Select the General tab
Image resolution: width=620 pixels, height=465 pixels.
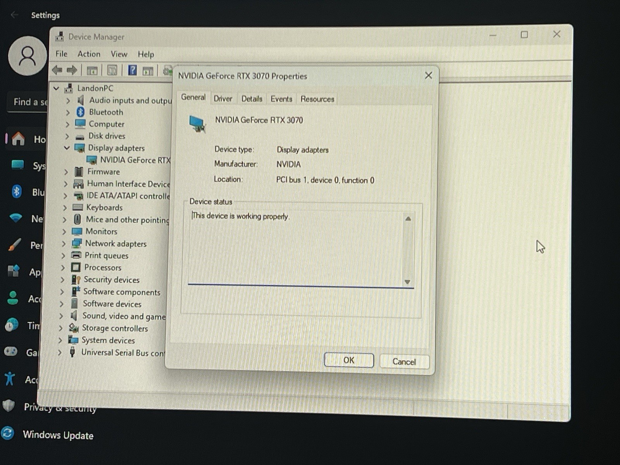coord(193,97)
